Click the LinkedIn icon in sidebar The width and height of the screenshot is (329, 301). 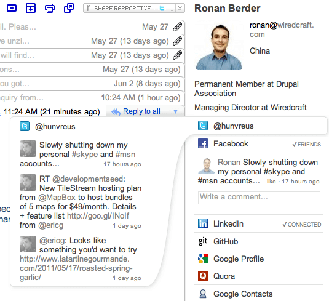pos(203,223)
